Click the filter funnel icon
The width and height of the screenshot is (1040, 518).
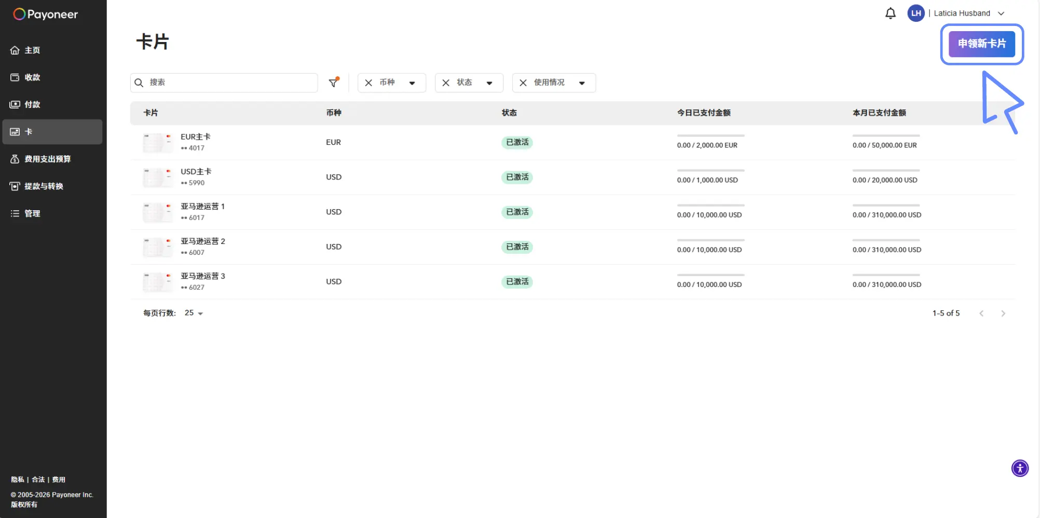click(x=334, y=83)
